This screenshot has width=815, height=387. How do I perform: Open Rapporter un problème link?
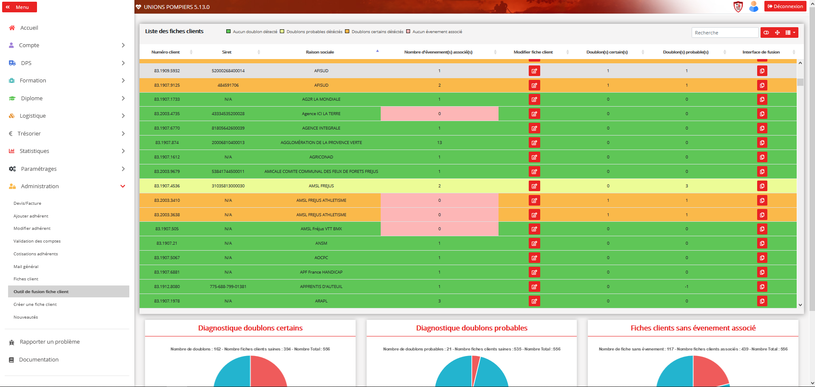coord(49,342)
